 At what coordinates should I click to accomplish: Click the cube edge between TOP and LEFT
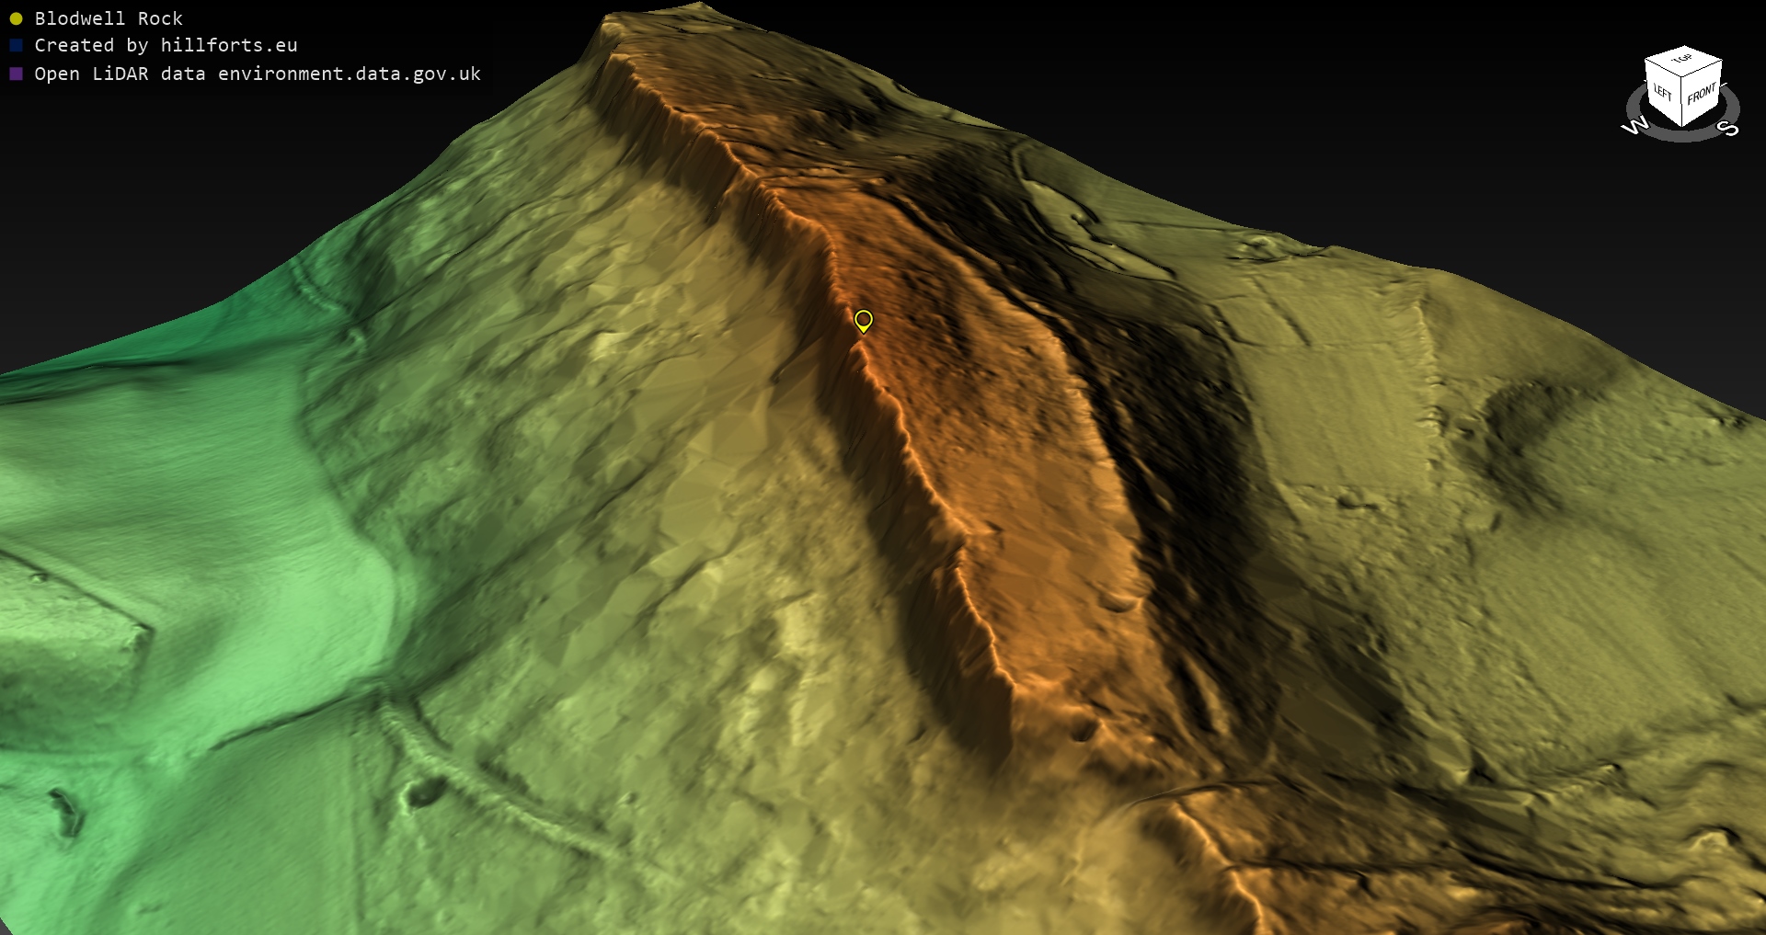[x=1663, y=69]
